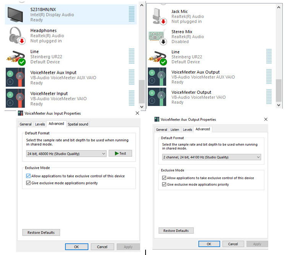
Task: Click the Test button
Action: pos(120,154)
